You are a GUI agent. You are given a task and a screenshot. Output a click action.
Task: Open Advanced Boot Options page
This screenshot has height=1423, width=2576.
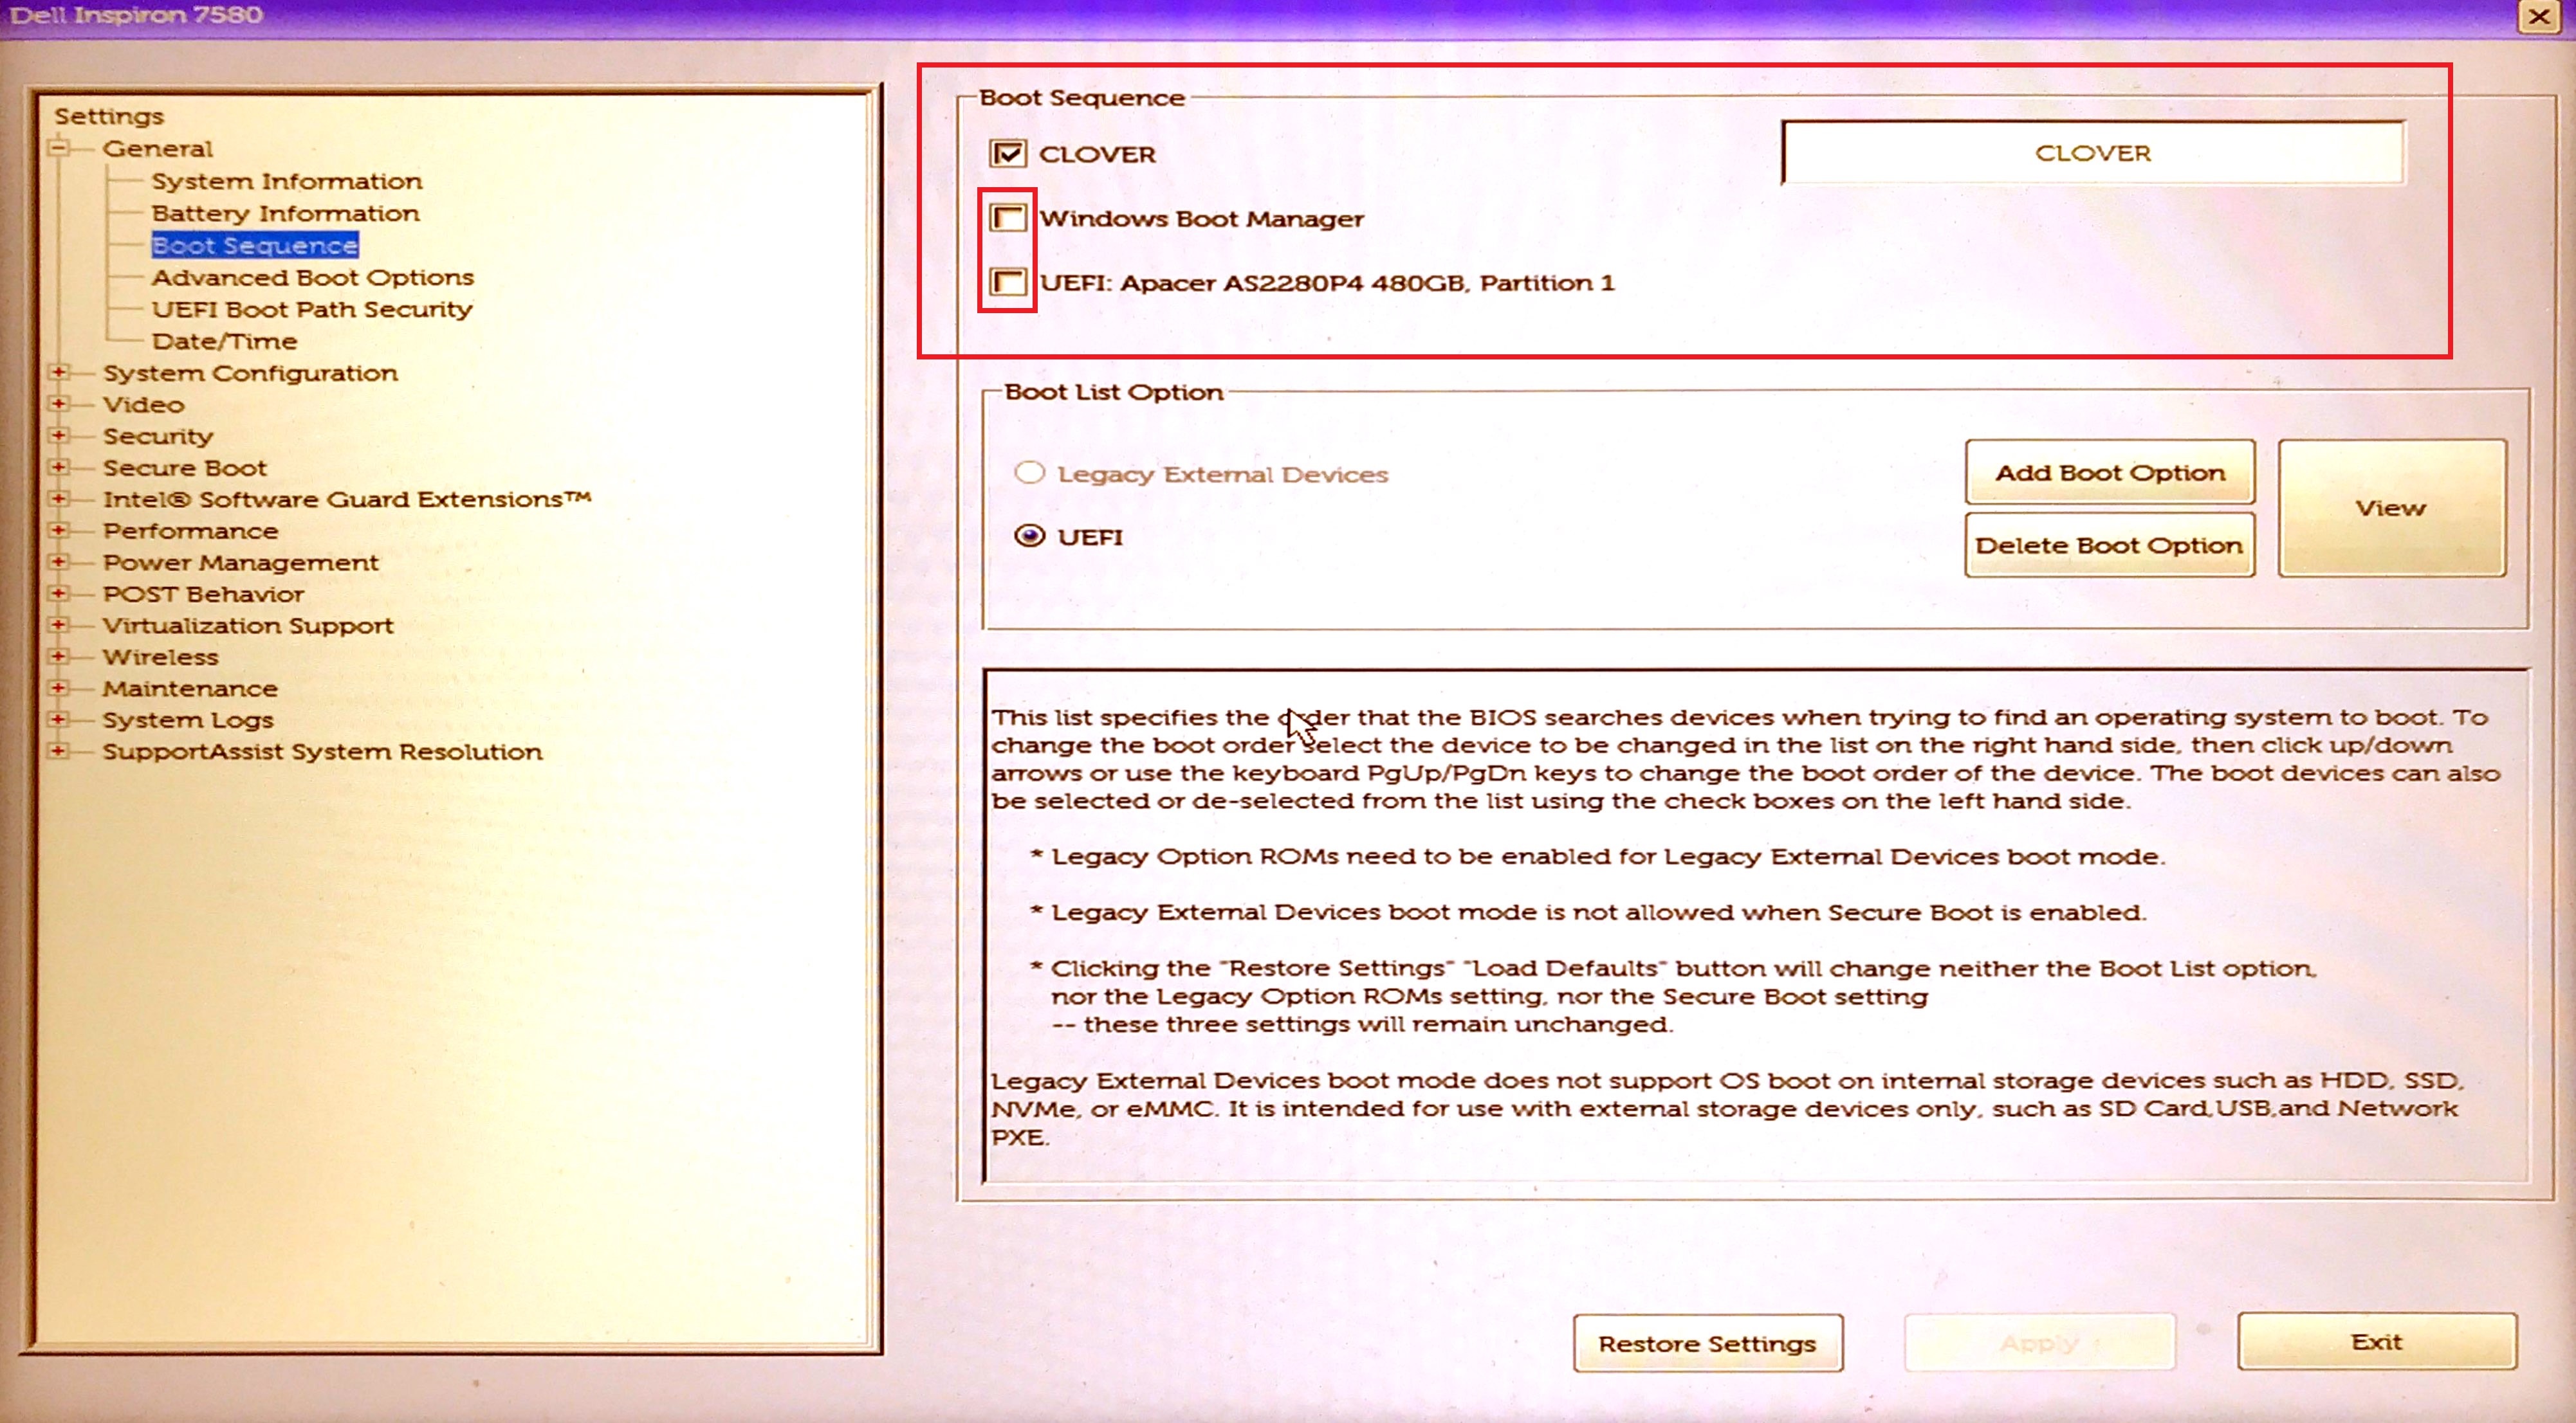(312, 276)
